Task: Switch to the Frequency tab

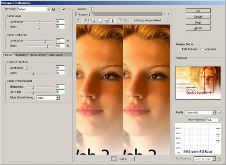Action: pyautogui.click(x=21, y=55)
